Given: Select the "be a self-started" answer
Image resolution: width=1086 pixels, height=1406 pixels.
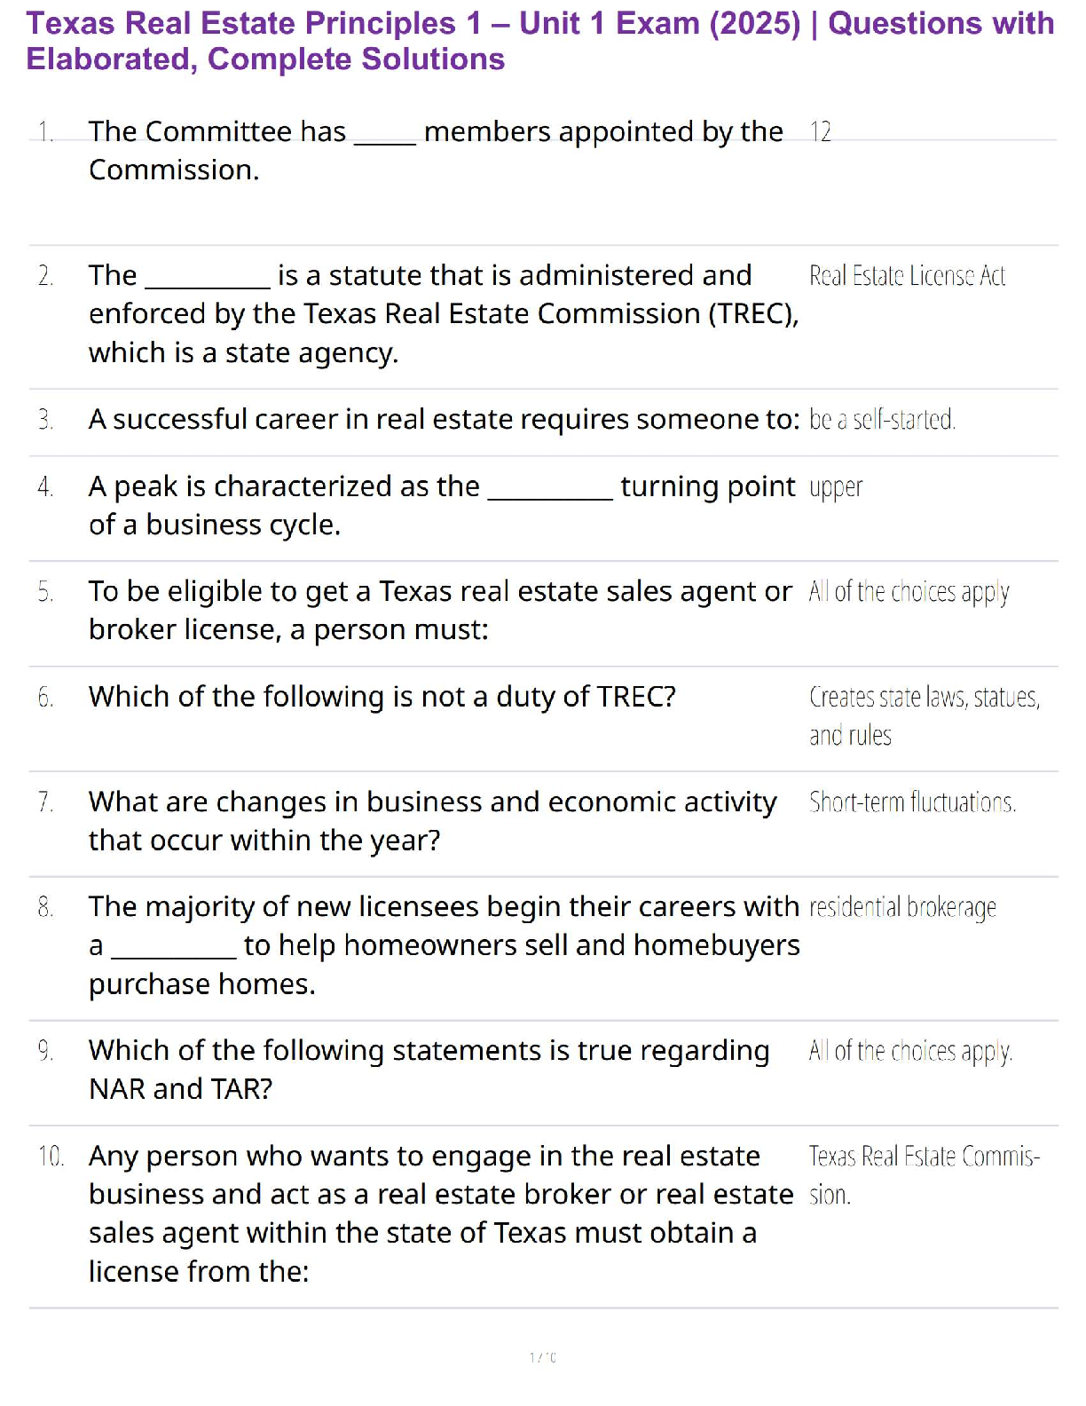Looking at the screenshot, I should (882, 419).
